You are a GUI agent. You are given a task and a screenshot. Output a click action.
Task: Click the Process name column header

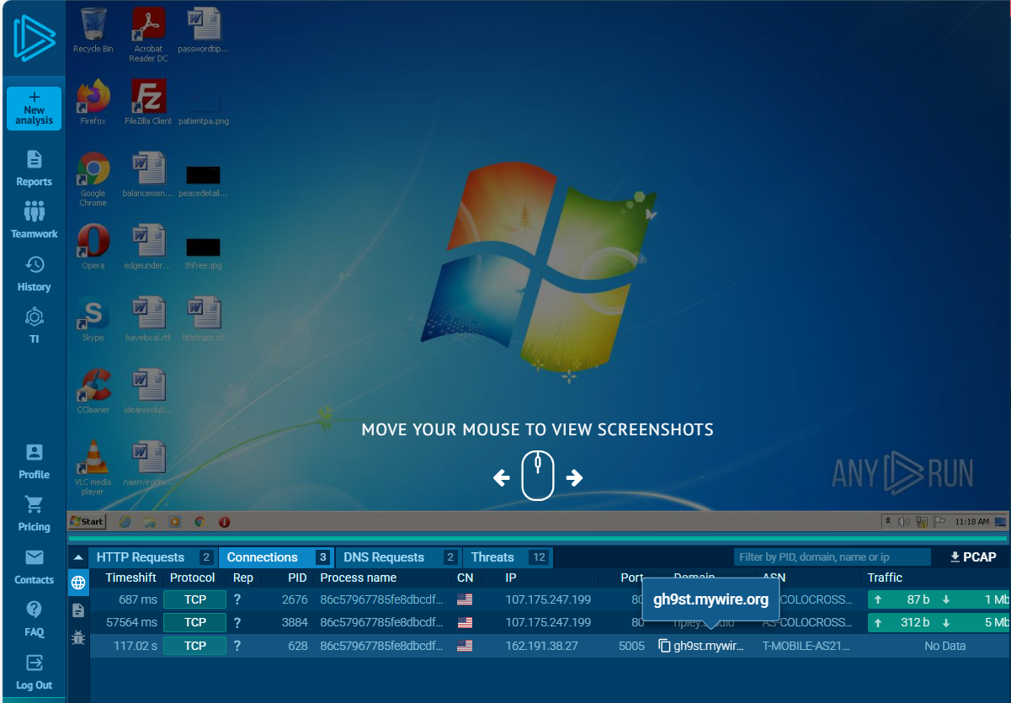click(359, 578)
